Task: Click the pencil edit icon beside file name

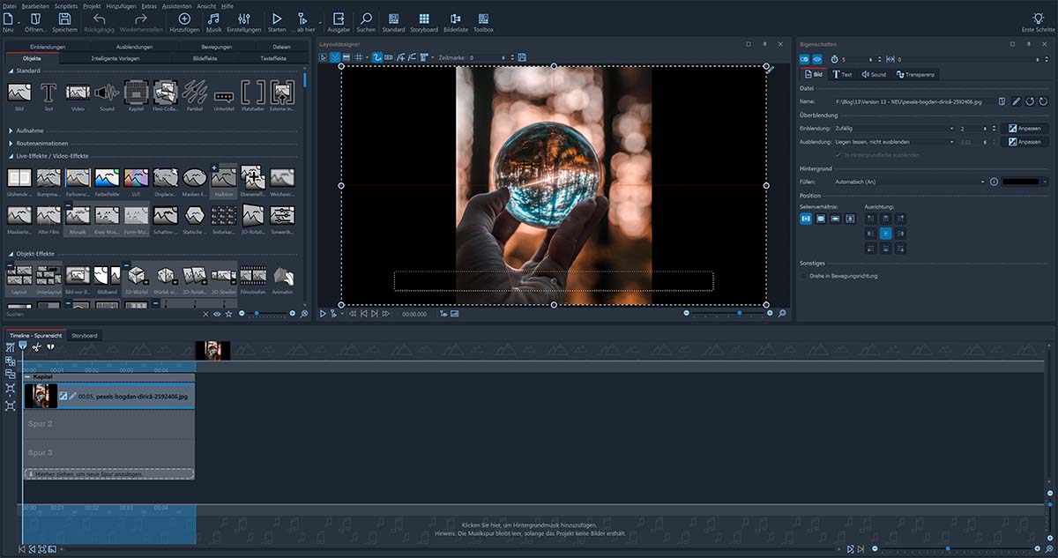Action: pos(1016,102)
